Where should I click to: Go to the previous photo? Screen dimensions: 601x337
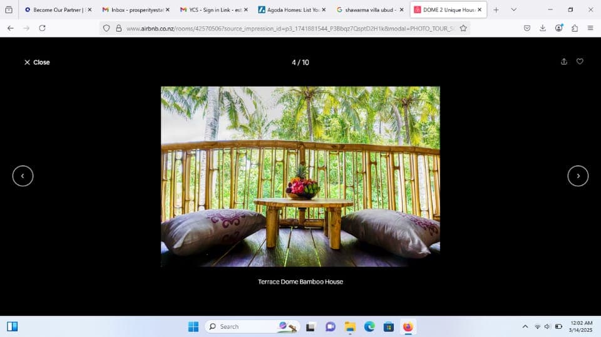pyautogui.click(x=23, y=176)
